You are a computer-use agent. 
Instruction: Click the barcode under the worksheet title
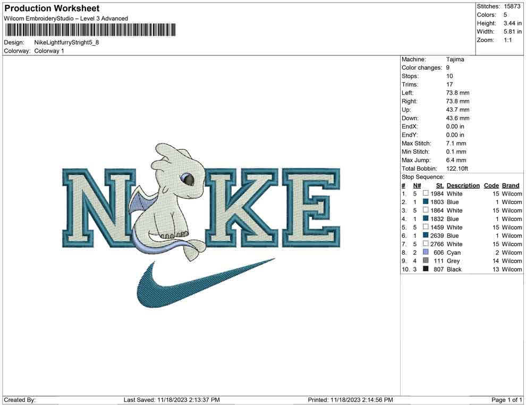(90, 30)
